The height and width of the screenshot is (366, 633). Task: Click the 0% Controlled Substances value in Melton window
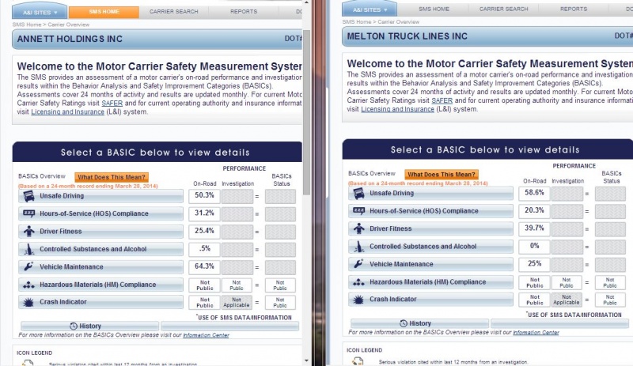534,246
